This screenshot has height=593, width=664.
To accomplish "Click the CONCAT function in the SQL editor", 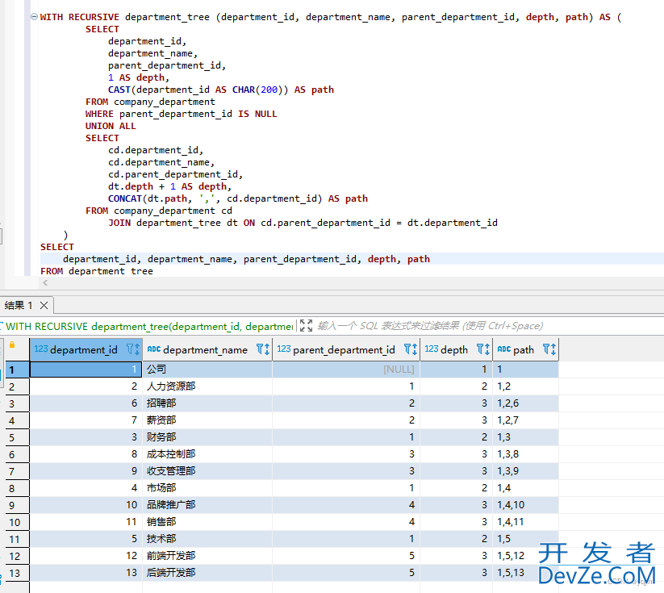I will point(125,198).
